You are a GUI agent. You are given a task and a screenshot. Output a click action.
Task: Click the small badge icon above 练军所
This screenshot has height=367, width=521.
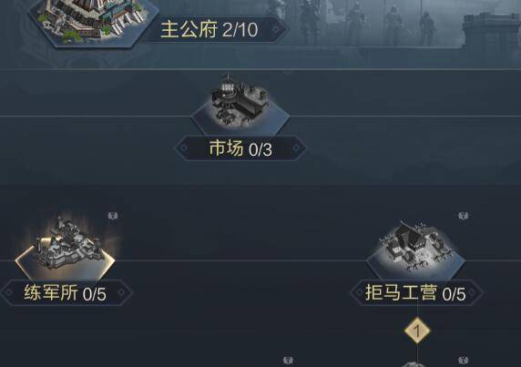[x=113, y=216]
